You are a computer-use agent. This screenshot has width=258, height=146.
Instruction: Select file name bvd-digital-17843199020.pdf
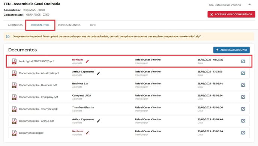[36, 61]
